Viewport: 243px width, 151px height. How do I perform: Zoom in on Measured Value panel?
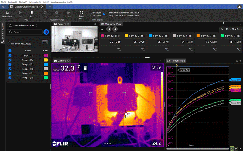[x=115, y=29]
